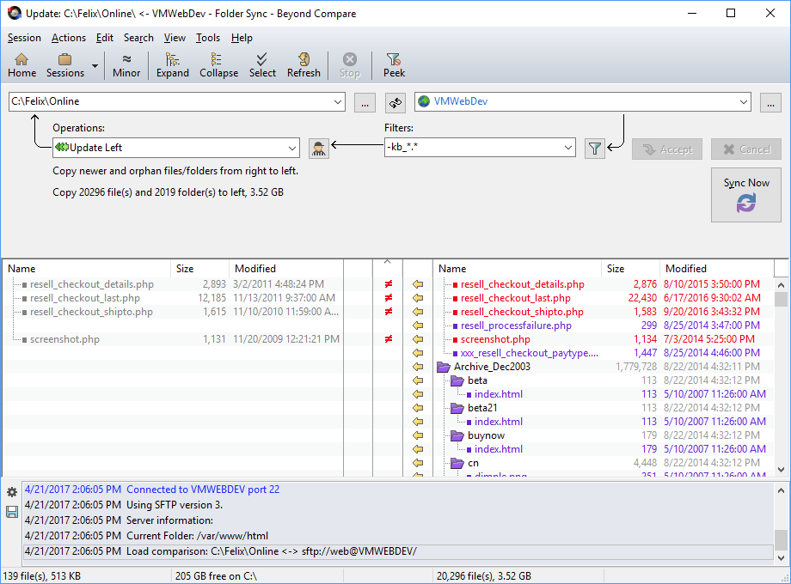Select right xxx_resell_checkout_paytype file
Image resolution: width=791 pixels, height=584 pixels.
click(529, 353)
